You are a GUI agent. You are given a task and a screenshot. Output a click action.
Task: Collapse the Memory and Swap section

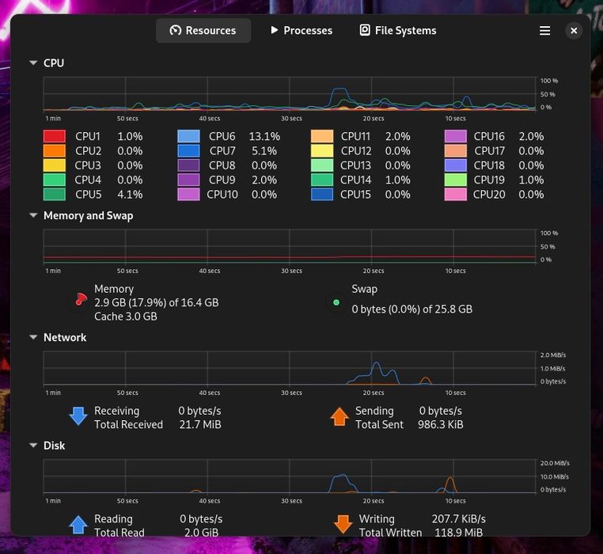[33, 215]
